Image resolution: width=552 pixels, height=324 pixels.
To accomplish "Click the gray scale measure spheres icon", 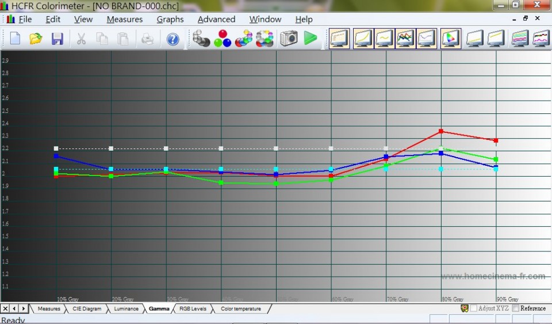I will pos(201,39).
